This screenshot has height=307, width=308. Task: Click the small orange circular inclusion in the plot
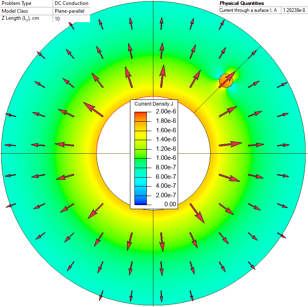pos(226,81)
